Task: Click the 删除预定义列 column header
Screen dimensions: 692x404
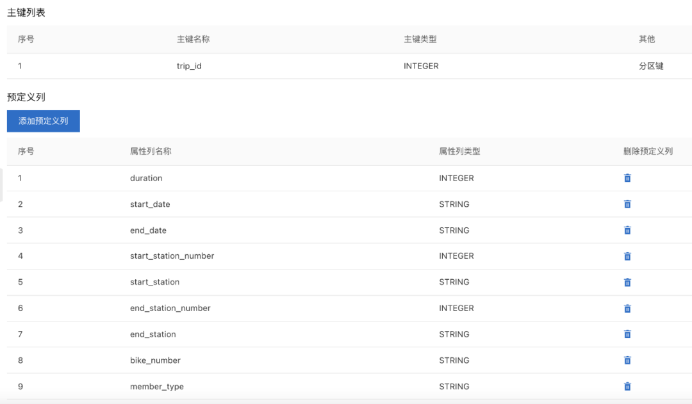Action: click(648, 152)
